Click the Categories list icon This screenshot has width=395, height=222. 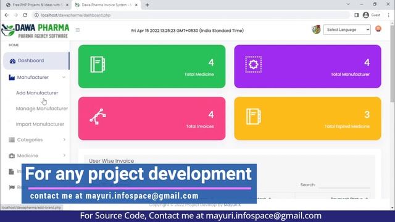coord(12,140)
